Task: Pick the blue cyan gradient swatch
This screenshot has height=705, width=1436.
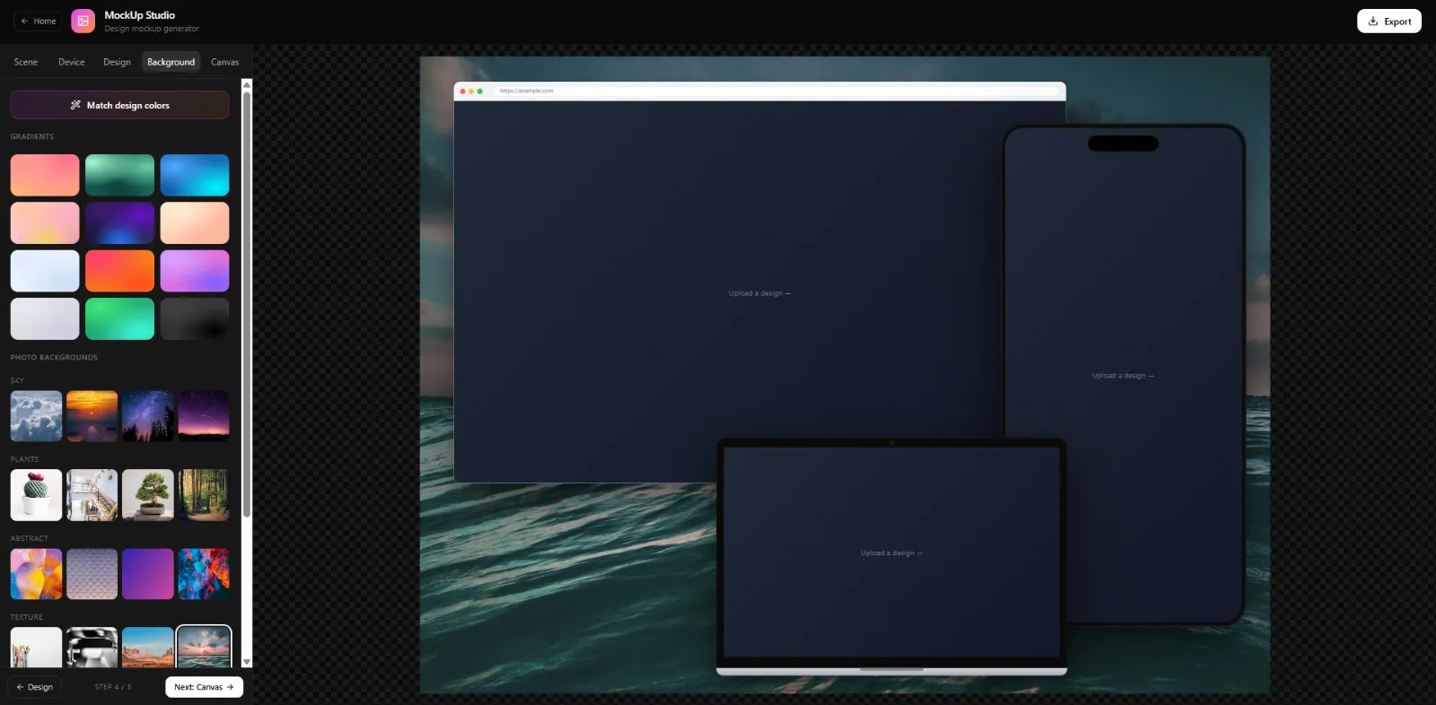Action: (x=195, y=175)
